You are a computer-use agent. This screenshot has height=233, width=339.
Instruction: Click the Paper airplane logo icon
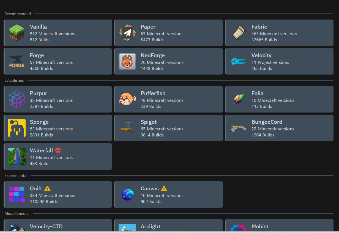127,33
